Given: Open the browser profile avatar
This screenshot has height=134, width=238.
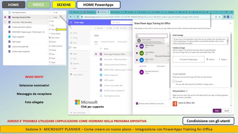Looking at the screenshot, I should coord(228,17).
